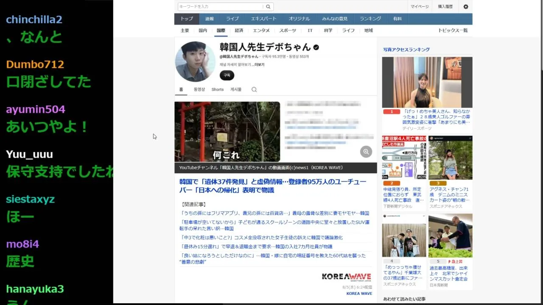Open rank 4 article about 千葉雄大
Image resolution: width=543 pixels, height=305 pixels.
404,273
